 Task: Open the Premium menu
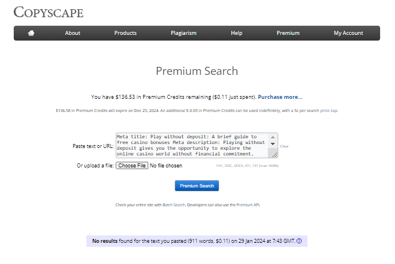click(288, 33)
